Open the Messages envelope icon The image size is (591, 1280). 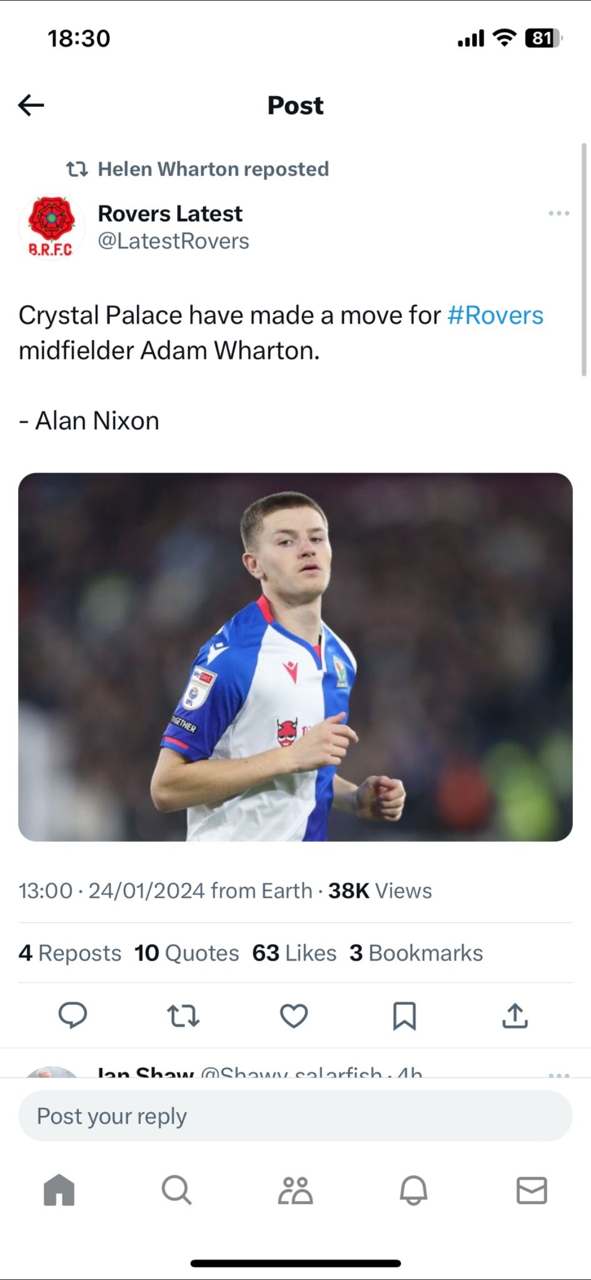point(531,1190)
